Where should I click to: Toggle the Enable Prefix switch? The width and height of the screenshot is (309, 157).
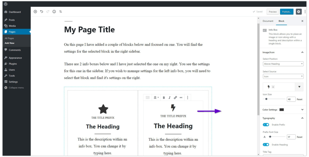266,125
